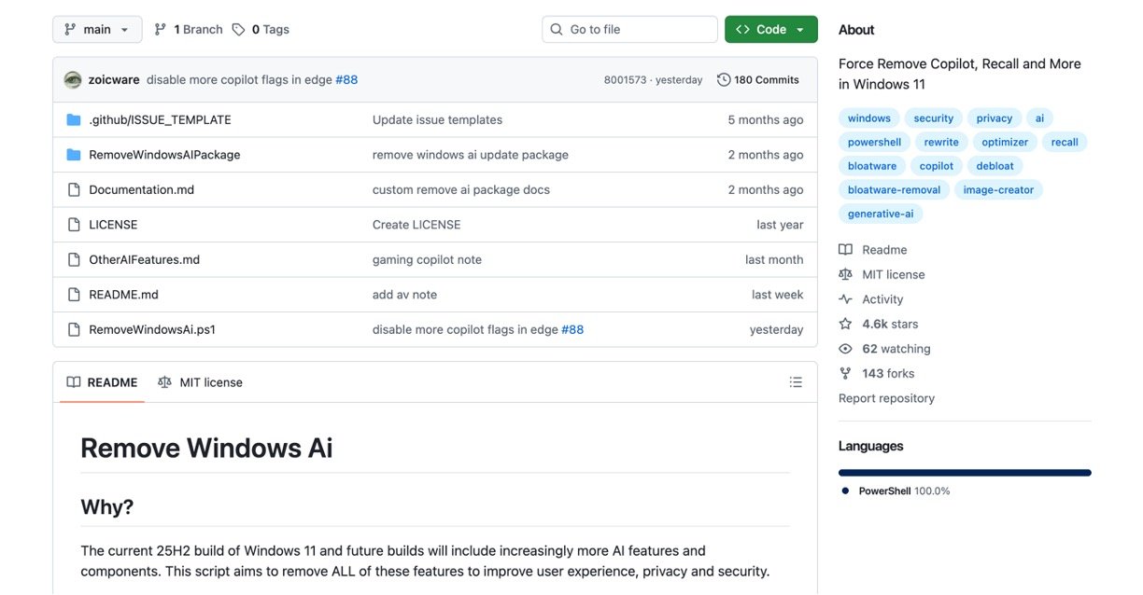Open the Activity link
The width and height of the screenshot is (1143, 595).
point(882,299)
